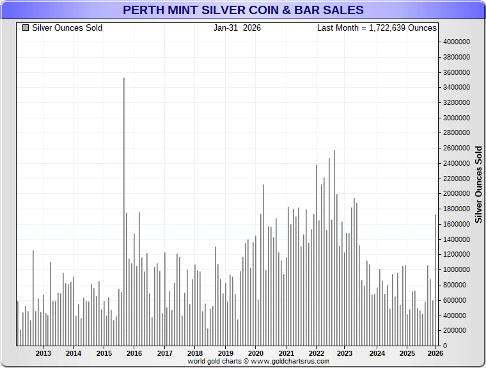Click the 2026 year label on the x-axis
486x368 pixels.
pos(435,353)
